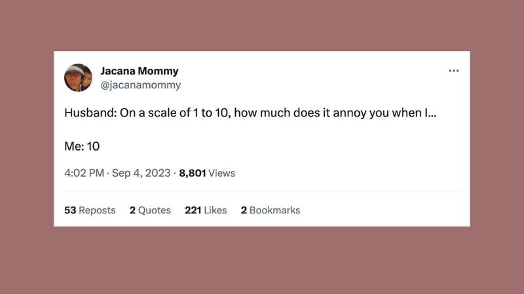
Task: Click the 8,801 view count number
Action: [193, 173]
